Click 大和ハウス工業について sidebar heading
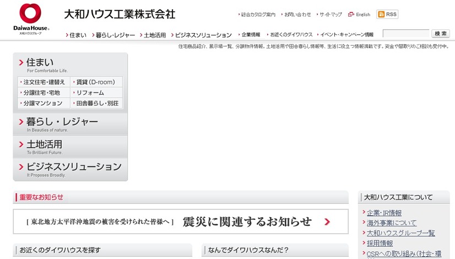 398,197
